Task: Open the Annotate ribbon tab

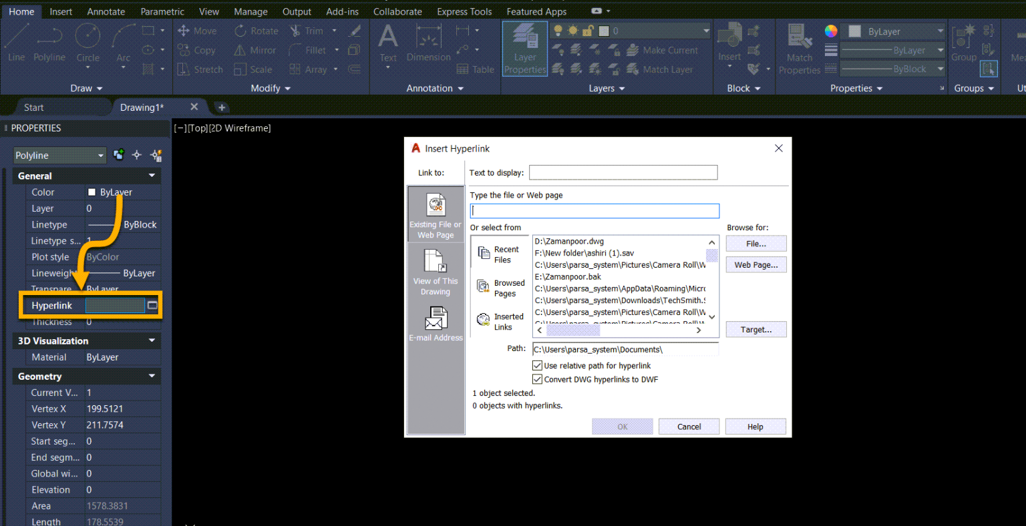Action: [106, 11]
